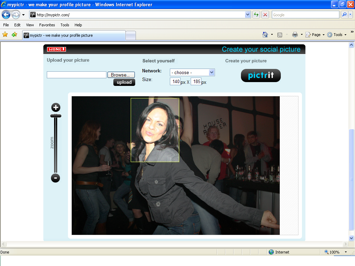This screenshot has height=266, width=355.
Task: Click the Home icon in command bar
Action: [265, 35]
